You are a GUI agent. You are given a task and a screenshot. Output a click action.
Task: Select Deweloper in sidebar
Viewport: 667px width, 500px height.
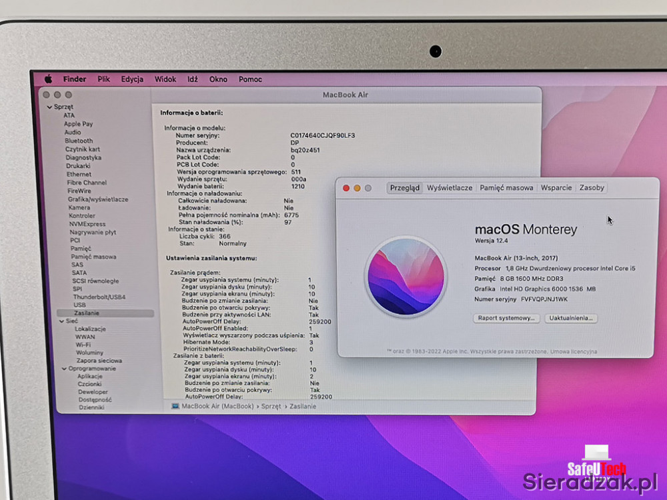93,392
